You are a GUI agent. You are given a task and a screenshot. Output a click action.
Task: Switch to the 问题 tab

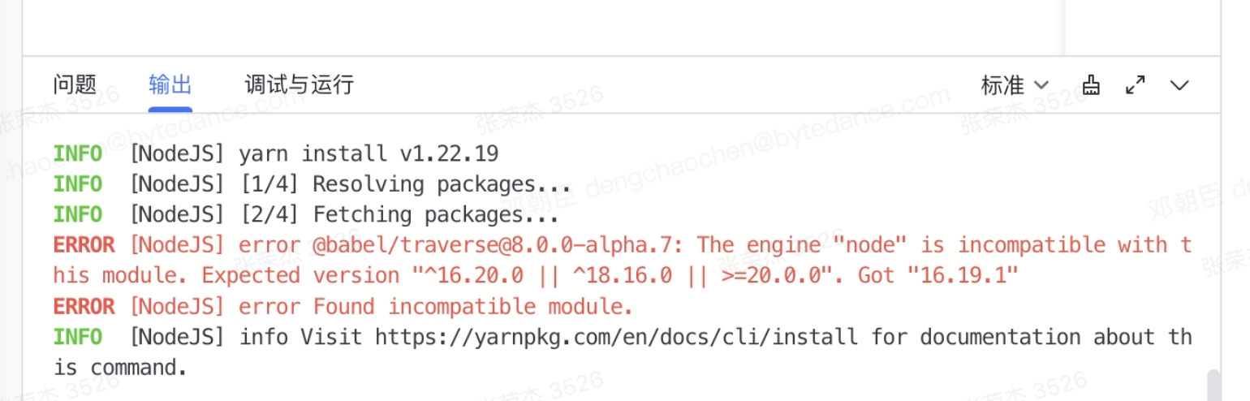pyautogui.click(x=75, y=84)
